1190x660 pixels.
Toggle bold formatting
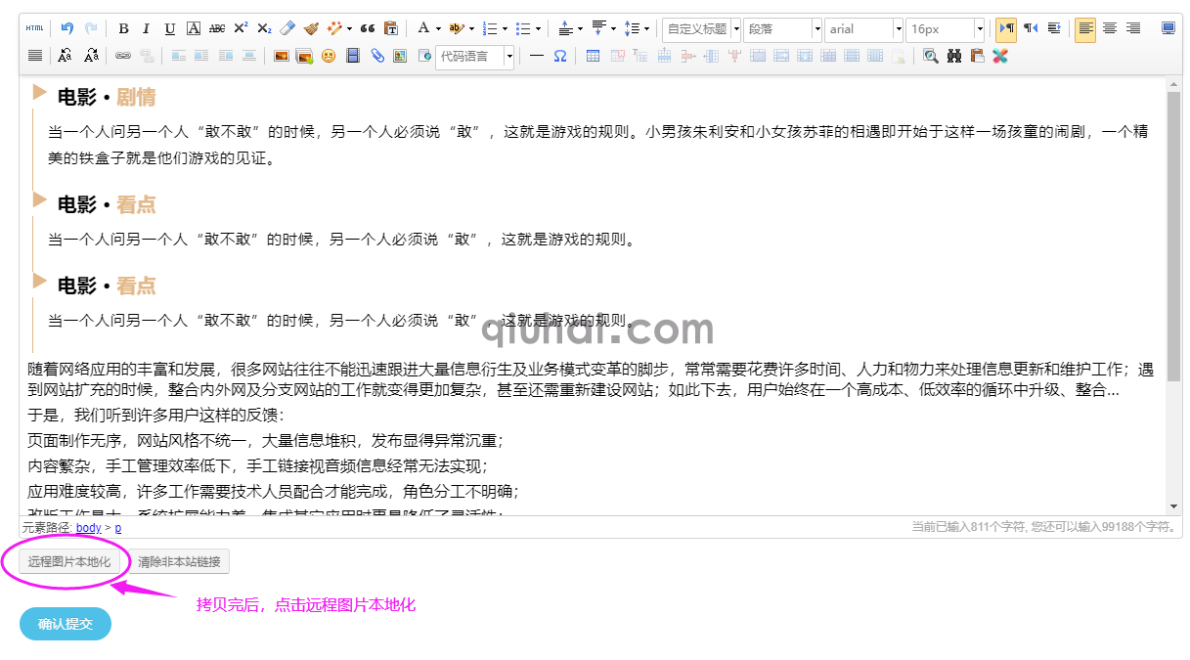122,27
